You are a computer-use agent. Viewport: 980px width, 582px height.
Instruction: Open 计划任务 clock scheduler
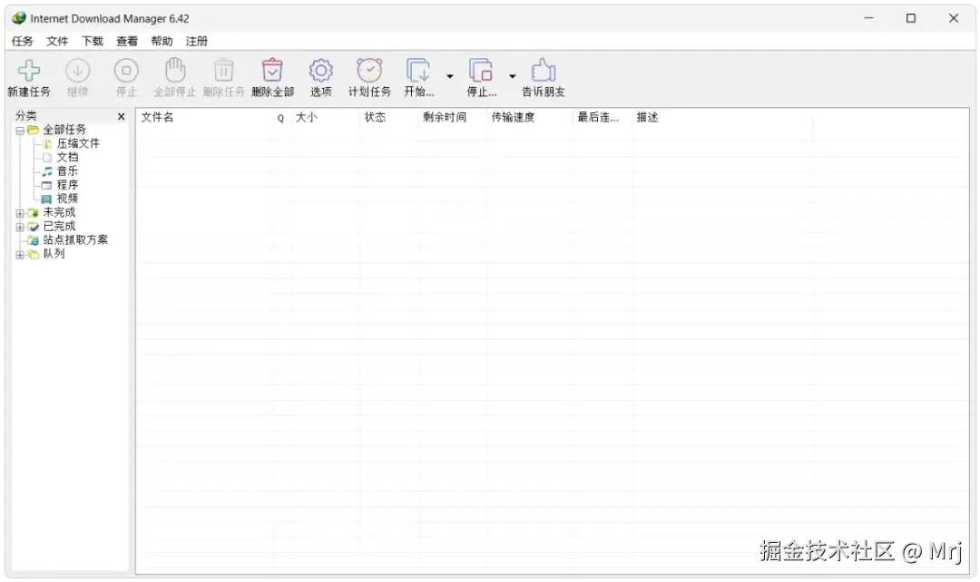(x=369, y=71)
